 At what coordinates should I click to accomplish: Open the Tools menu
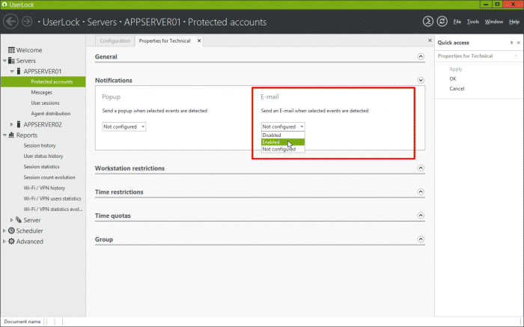point(472,22)
